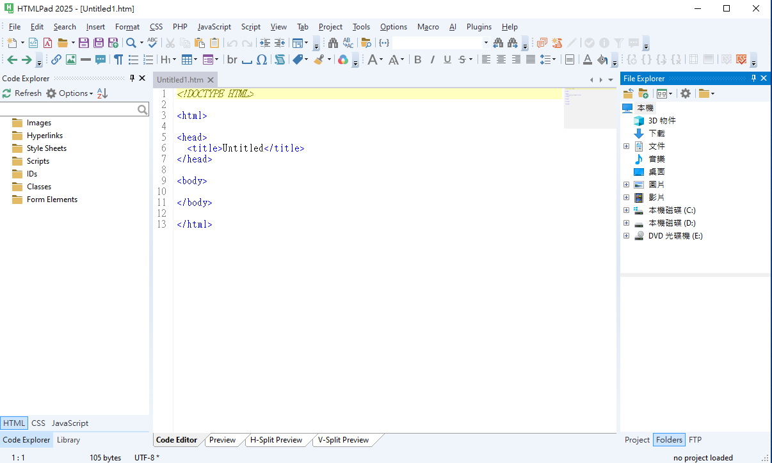This screenshot has height=463, width=772.
Task: Switch to the V-Split Preview tab
Action: (343, 440)
